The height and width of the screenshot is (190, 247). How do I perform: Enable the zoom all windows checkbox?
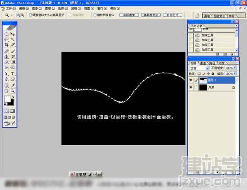95,15
